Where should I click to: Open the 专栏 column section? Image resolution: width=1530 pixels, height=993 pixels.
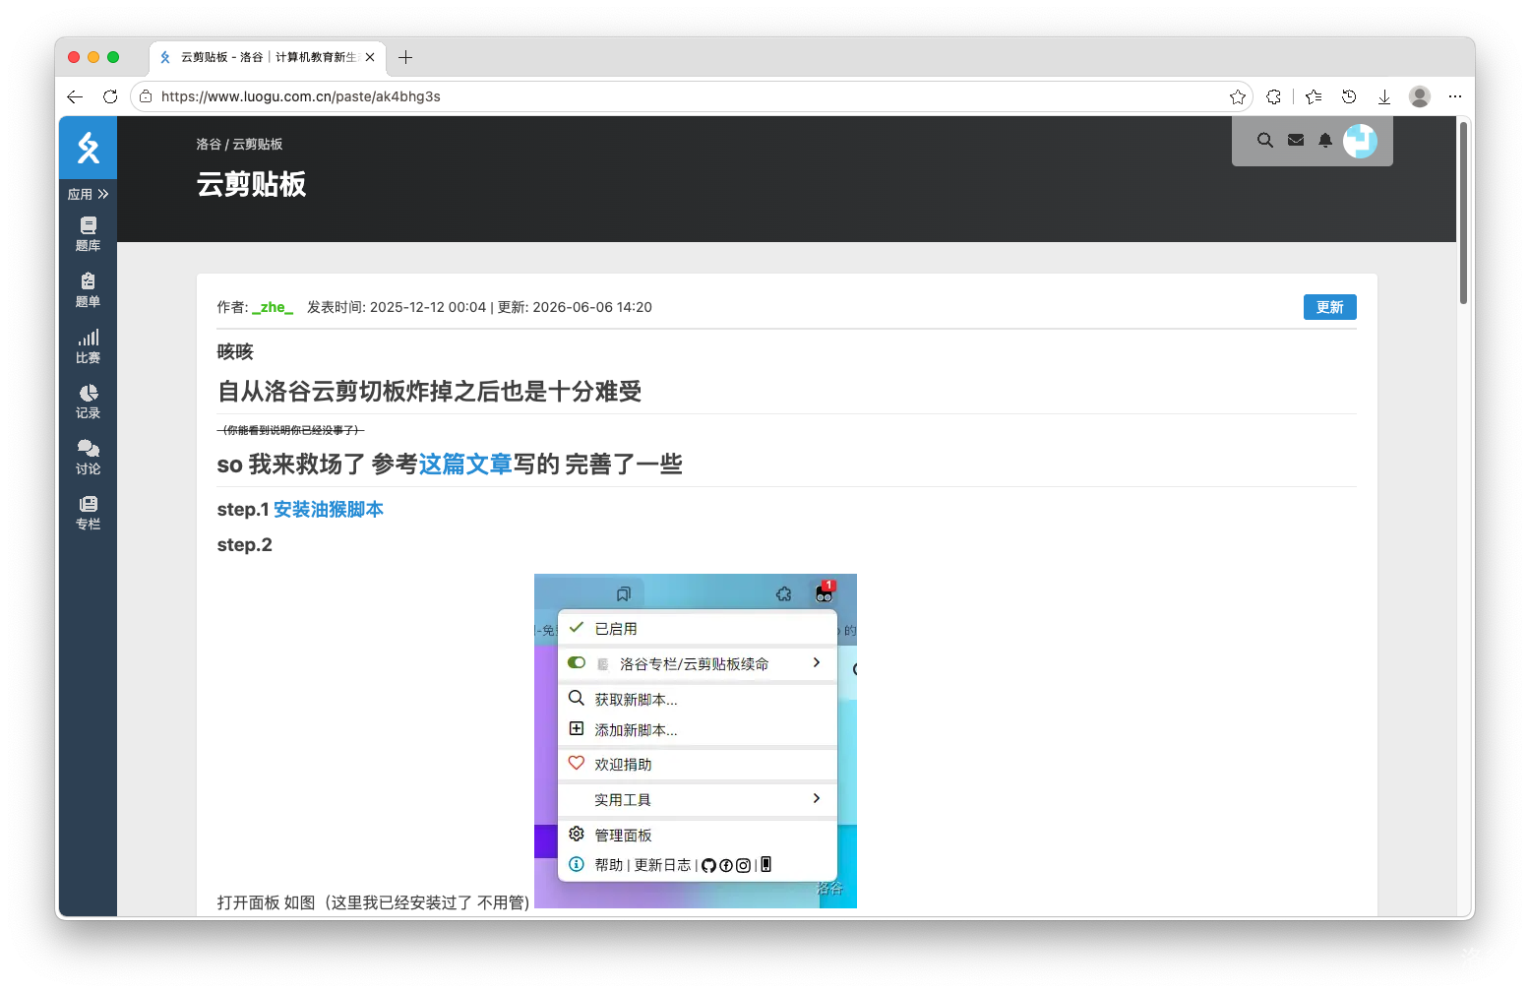(89, 513)
